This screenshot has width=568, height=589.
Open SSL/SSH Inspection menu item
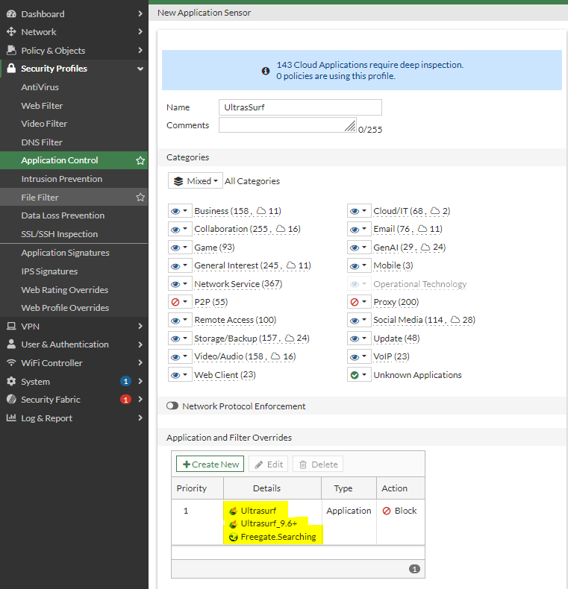(x=60, y=234)
